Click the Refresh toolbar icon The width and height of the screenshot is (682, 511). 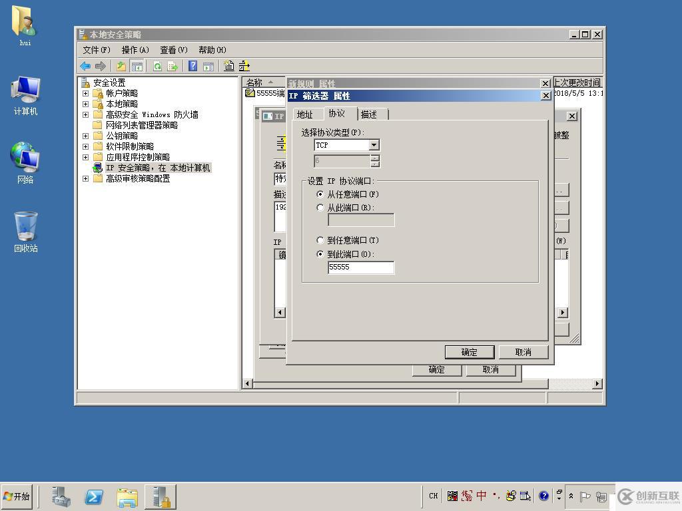[x=157, y=66]
